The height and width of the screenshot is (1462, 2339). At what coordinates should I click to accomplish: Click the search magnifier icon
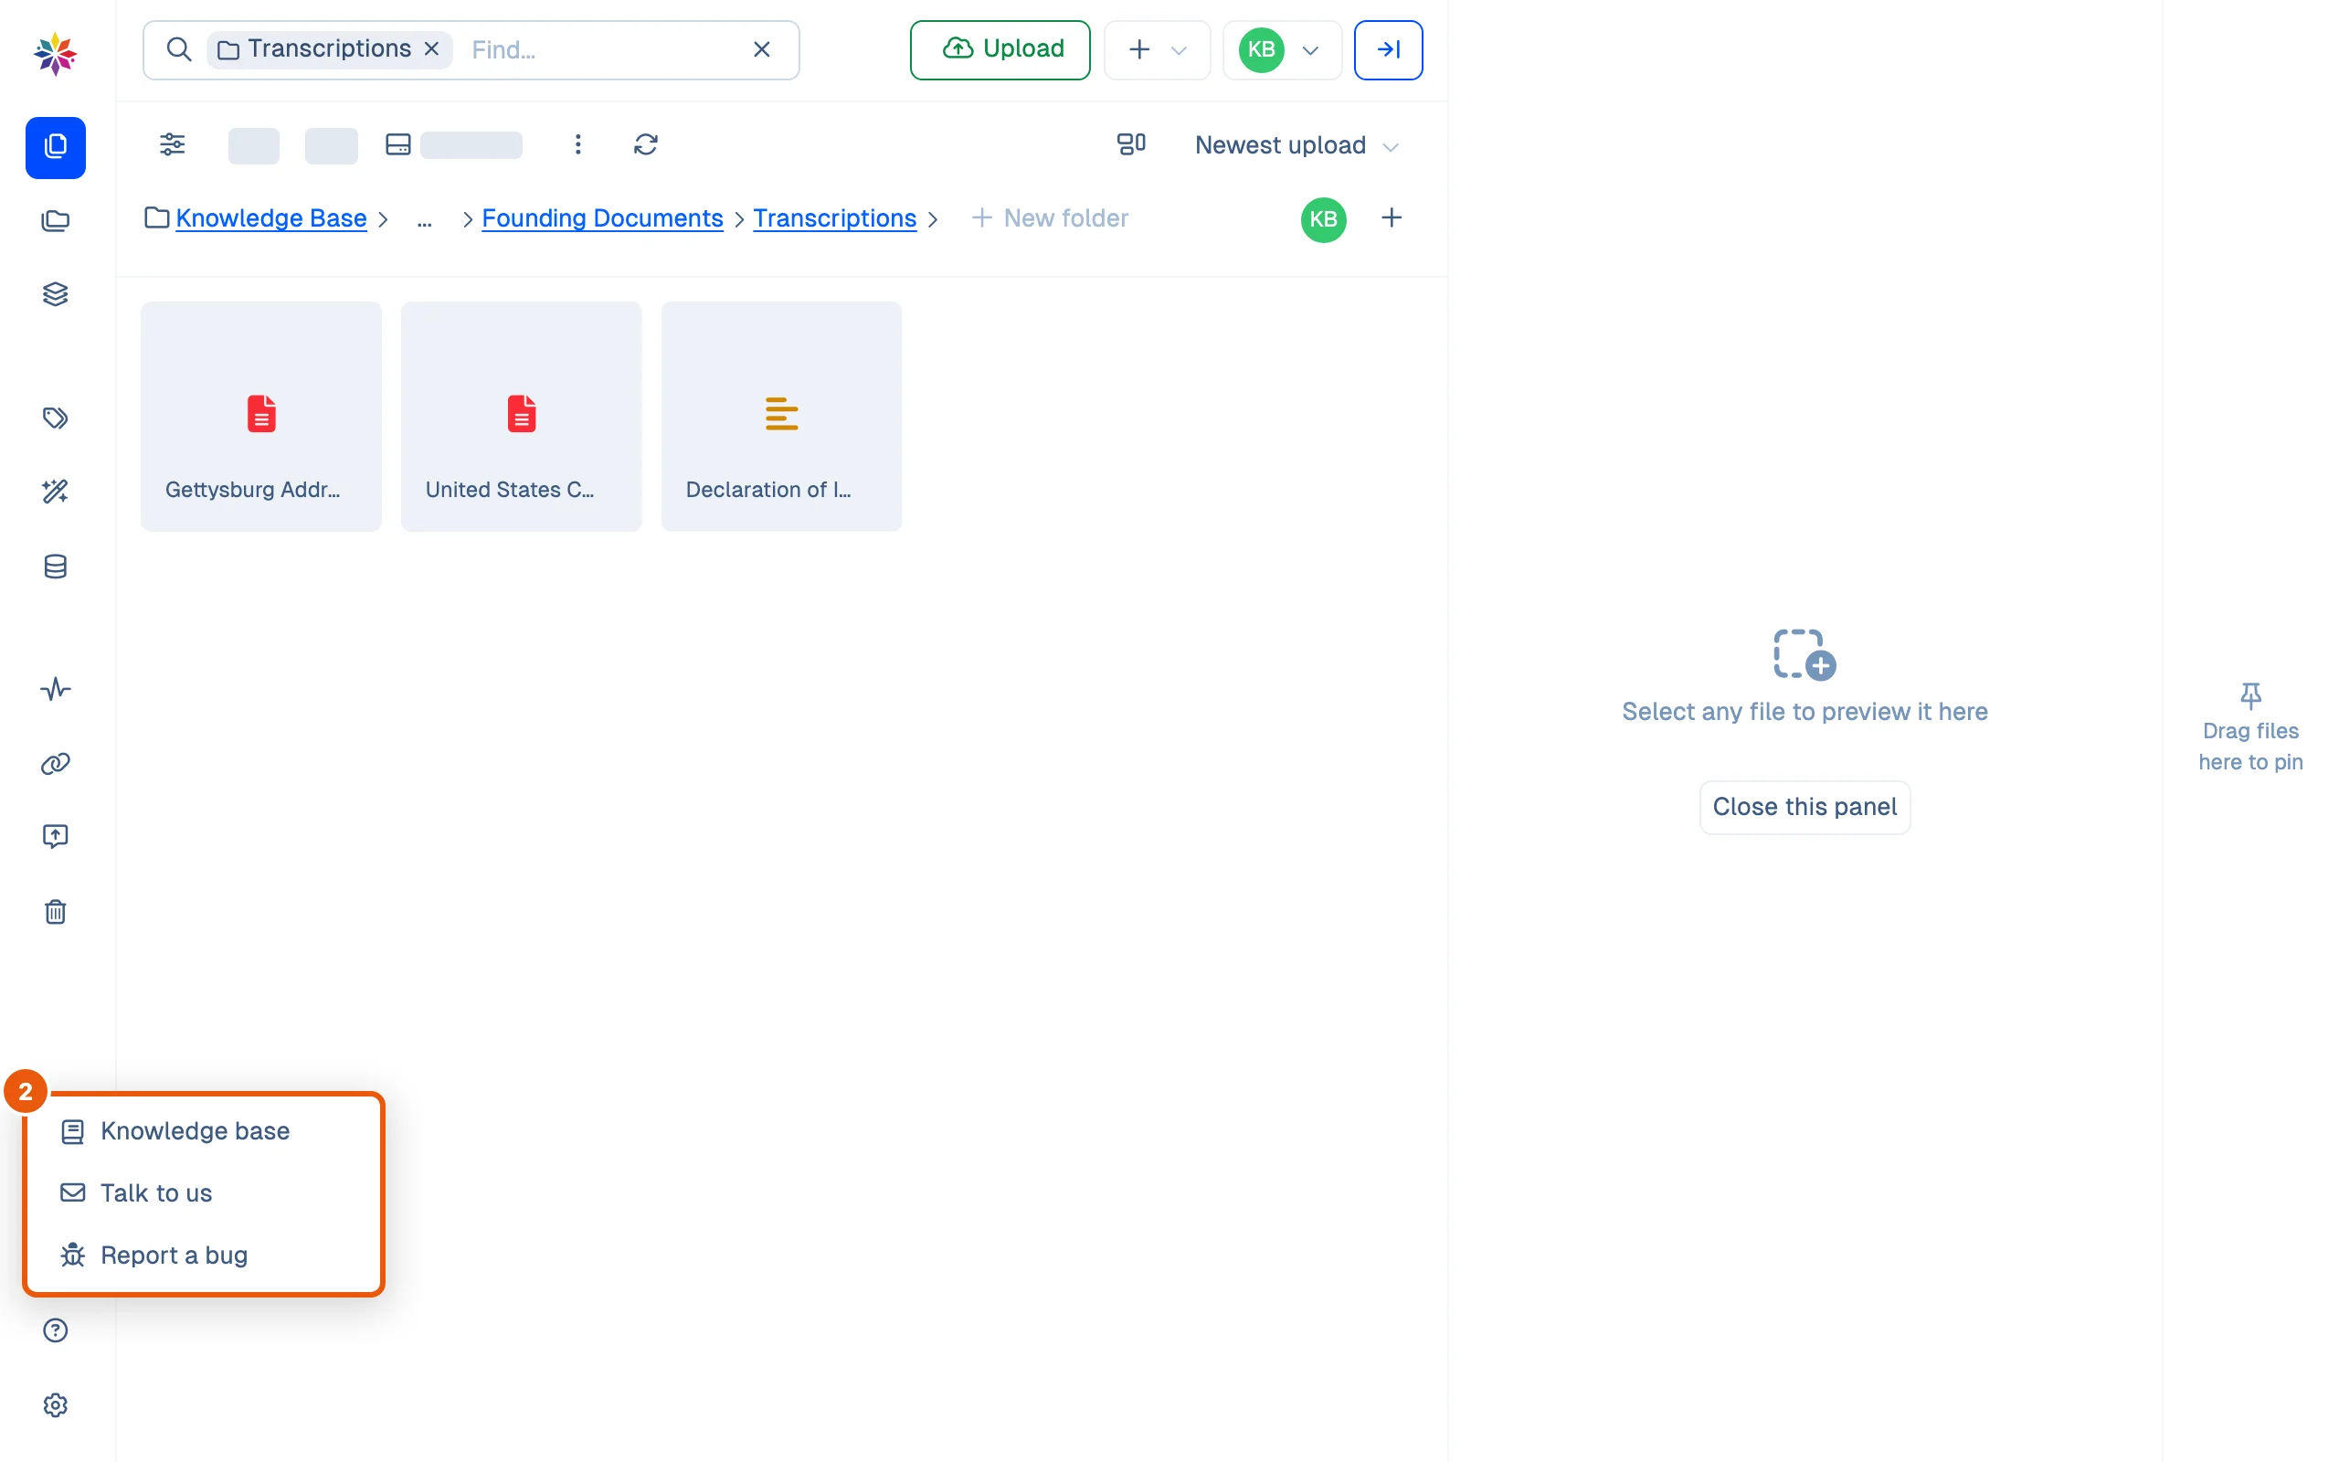(x=179, y=49)
